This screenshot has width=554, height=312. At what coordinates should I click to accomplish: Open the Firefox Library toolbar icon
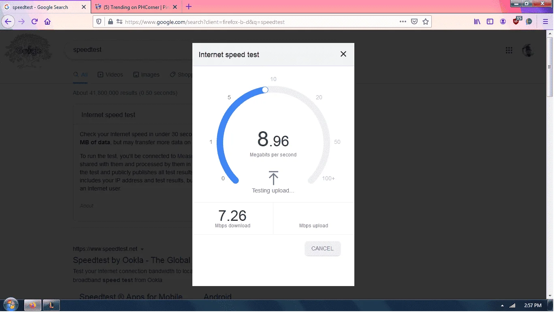point(477,22)
